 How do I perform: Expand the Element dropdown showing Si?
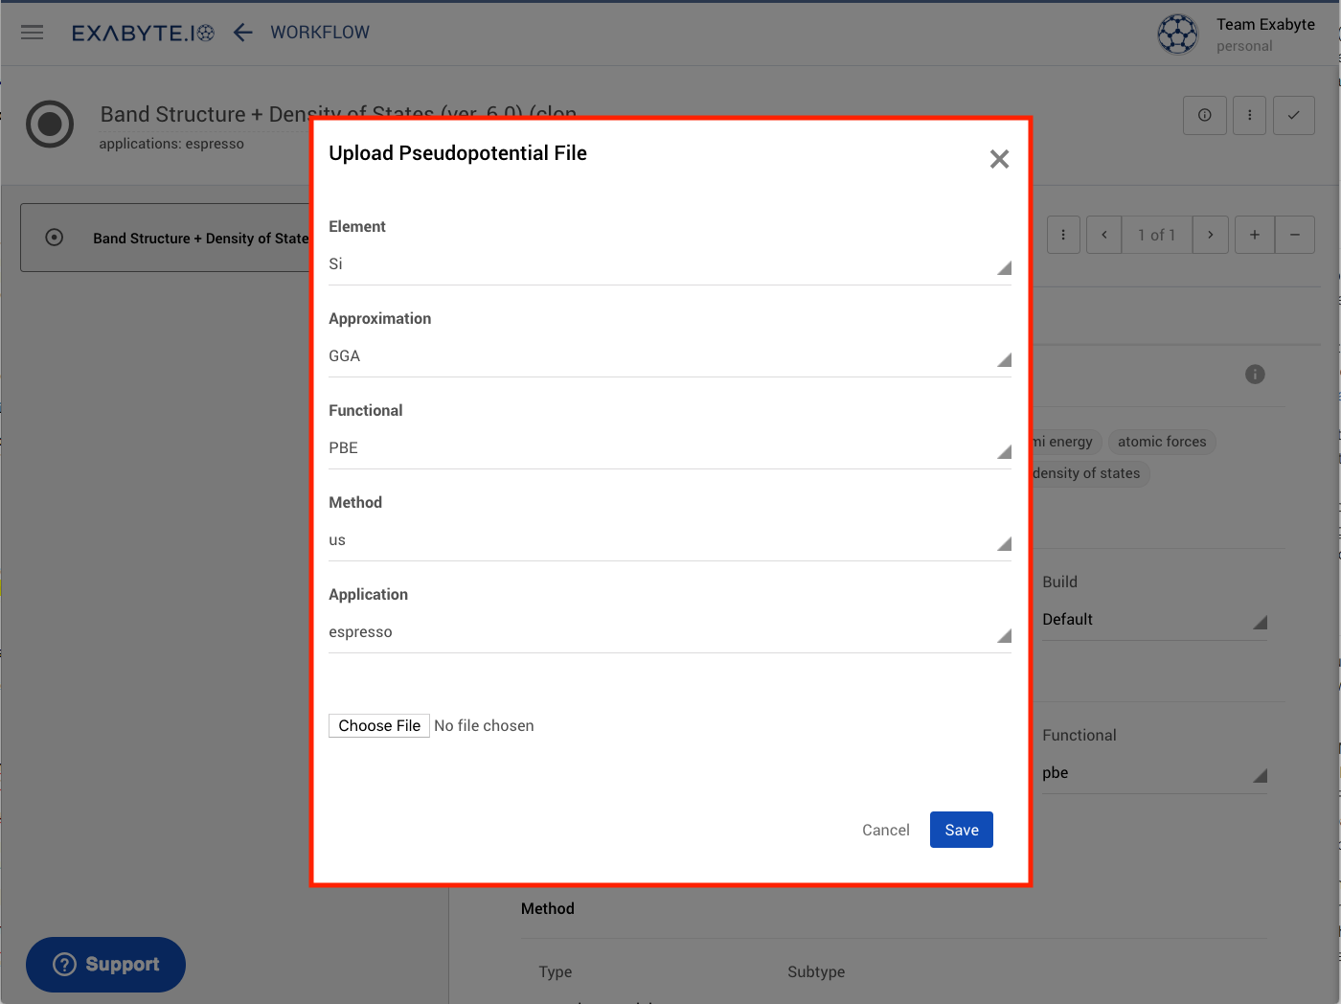click(669, 264)
